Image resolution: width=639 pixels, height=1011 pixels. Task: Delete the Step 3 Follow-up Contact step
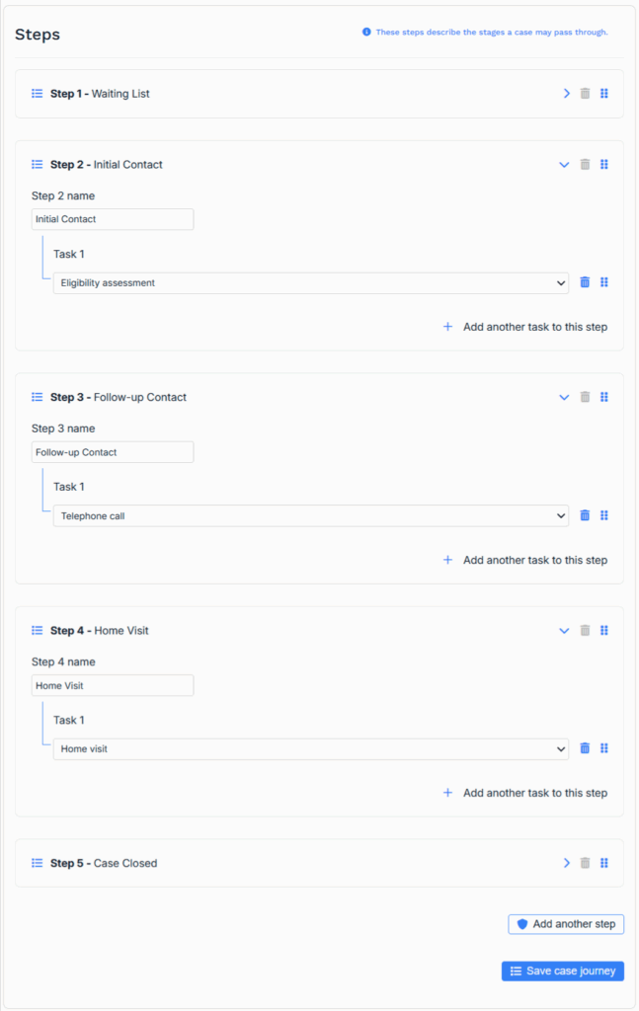[585, 398]
